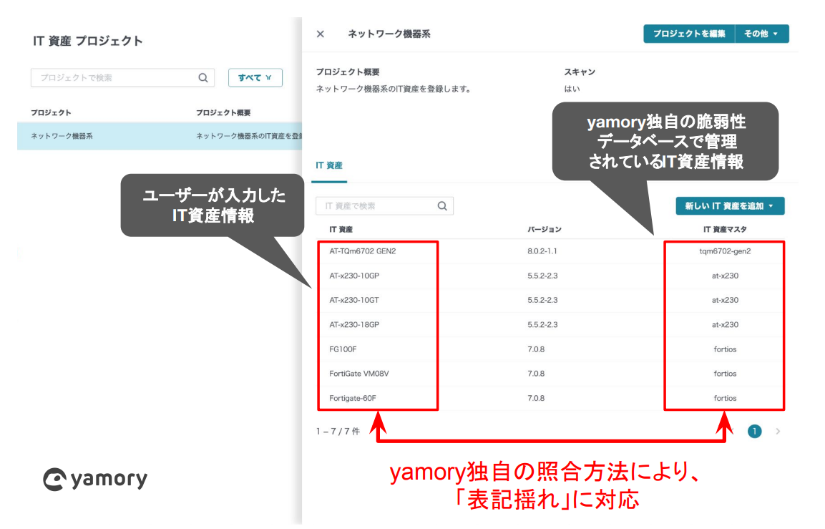Click the magnifier icon in the IT 資産 search box
The image size is (825, 529).
coord(442,205)
